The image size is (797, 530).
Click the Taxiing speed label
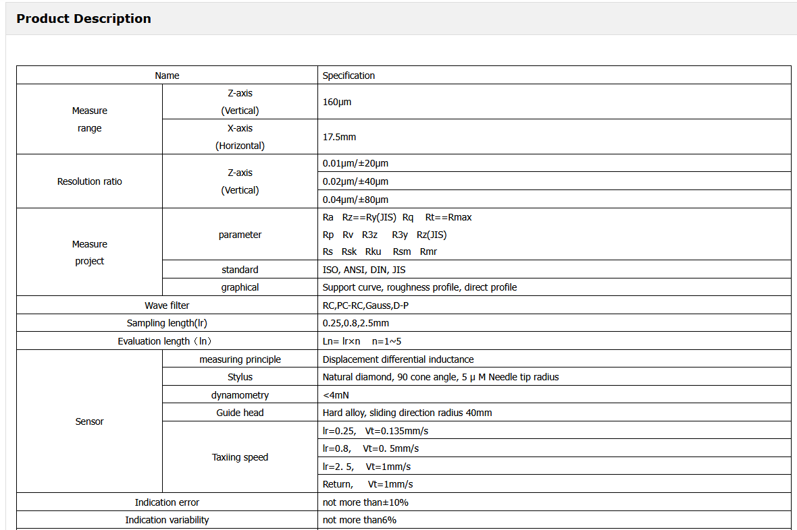(x=240, y=457)
